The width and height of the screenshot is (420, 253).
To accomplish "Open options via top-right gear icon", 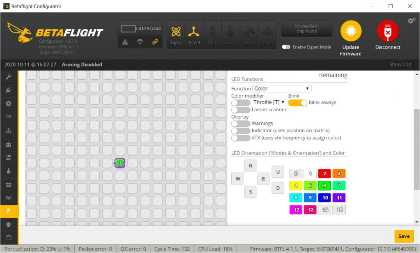I will pyautogui.click(x=411, y=21).
